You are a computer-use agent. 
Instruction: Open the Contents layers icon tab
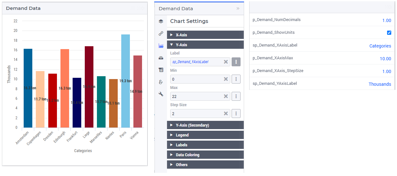(x=161, y=21)
